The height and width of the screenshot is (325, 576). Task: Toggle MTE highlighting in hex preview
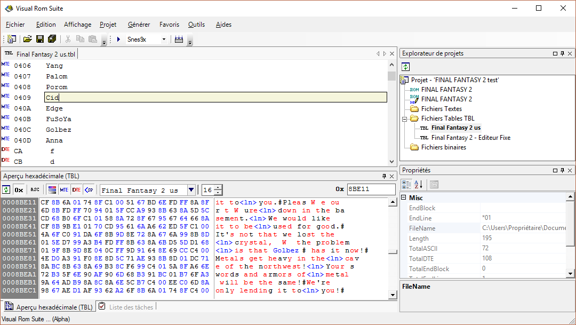pos(64,190)
